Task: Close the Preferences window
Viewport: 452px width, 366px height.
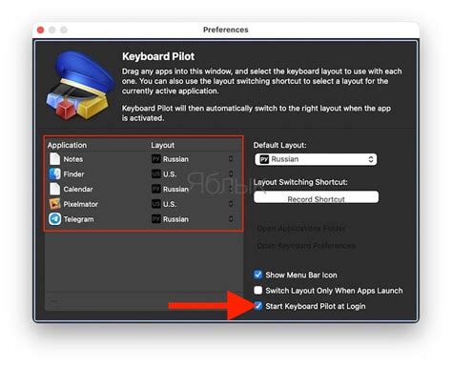Action: pyautogui.click(x=40, y=30)
